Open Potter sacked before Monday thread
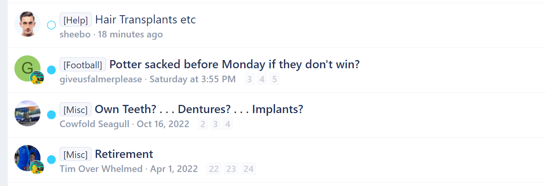The width and height of the screenshot is (546, 186). pyautogui.click(x=234, y=64)
